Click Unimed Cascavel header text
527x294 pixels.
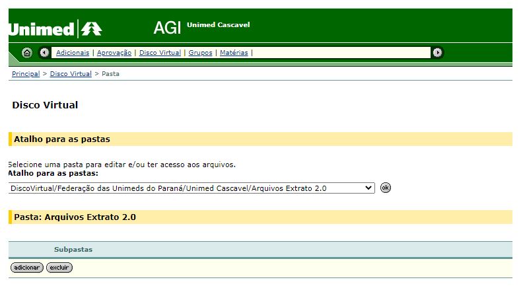point(219,25)
